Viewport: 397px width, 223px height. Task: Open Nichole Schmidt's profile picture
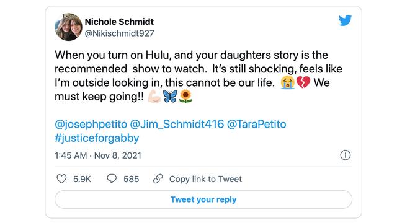click(68, 27)
